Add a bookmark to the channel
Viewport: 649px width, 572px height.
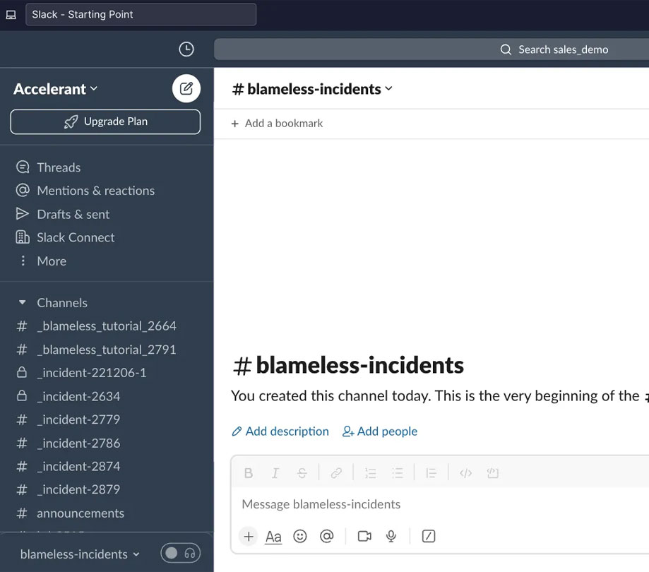[x=277, y=124]
